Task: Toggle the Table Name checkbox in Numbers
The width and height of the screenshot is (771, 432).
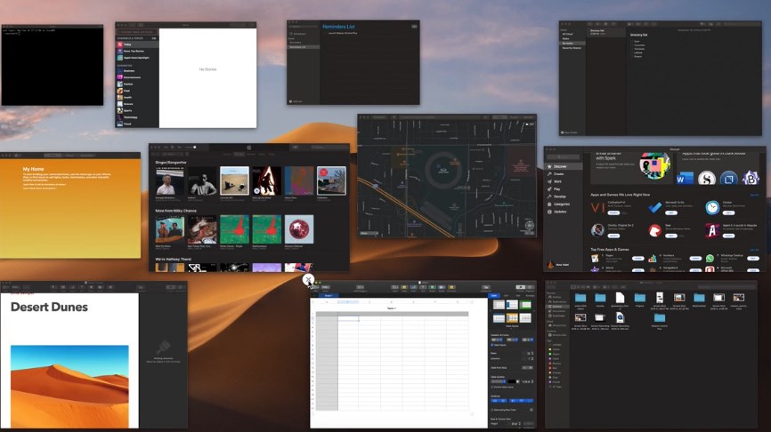Action: [491, 345]
